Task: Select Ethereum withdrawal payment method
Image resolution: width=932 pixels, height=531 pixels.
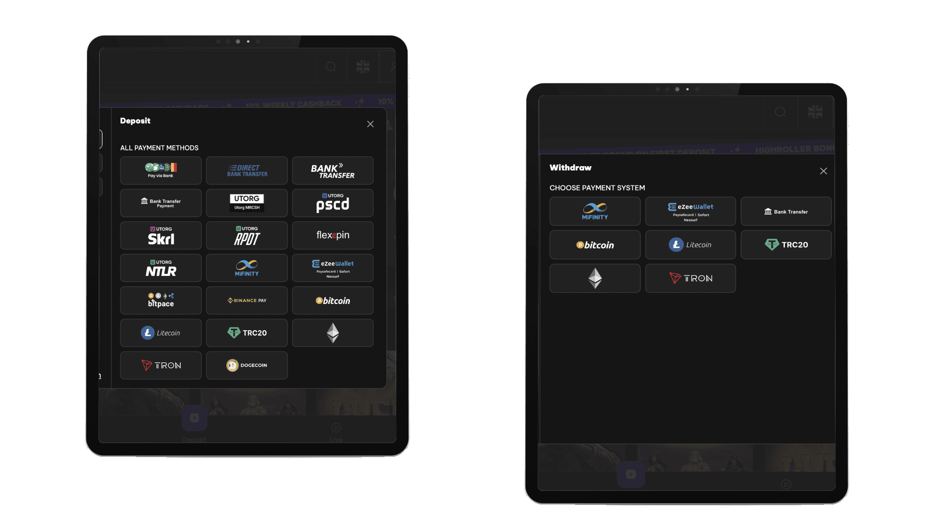Action: point(594,278)
